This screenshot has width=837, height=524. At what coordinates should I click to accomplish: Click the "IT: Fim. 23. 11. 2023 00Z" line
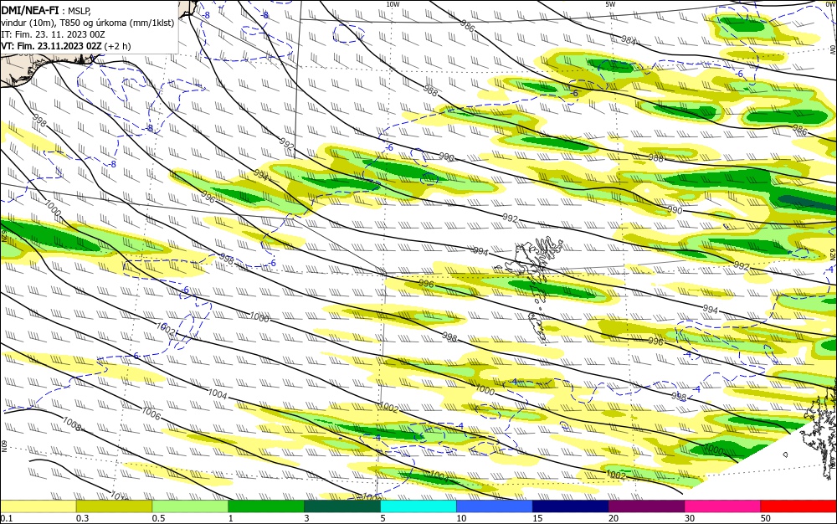click(53, 34)
